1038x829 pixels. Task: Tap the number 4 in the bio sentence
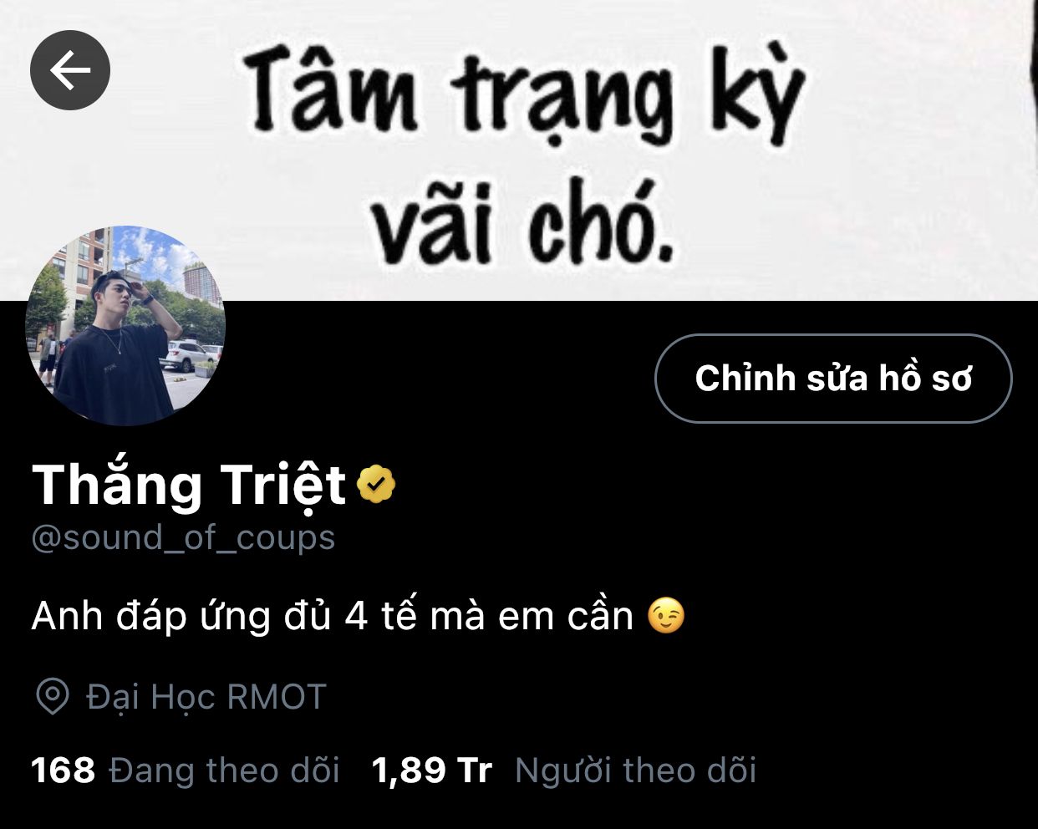[356, 617]
